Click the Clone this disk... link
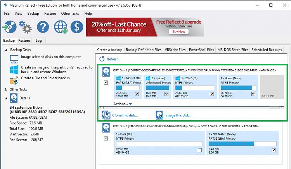 125,115
